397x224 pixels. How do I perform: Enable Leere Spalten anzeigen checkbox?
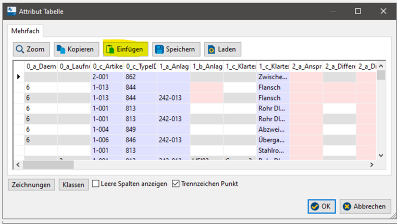96,184
